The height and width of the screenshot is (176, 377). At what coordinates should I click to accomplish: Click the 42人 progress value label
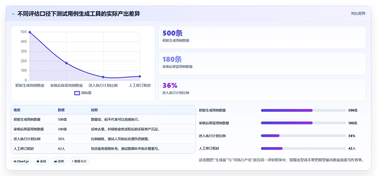352,148
